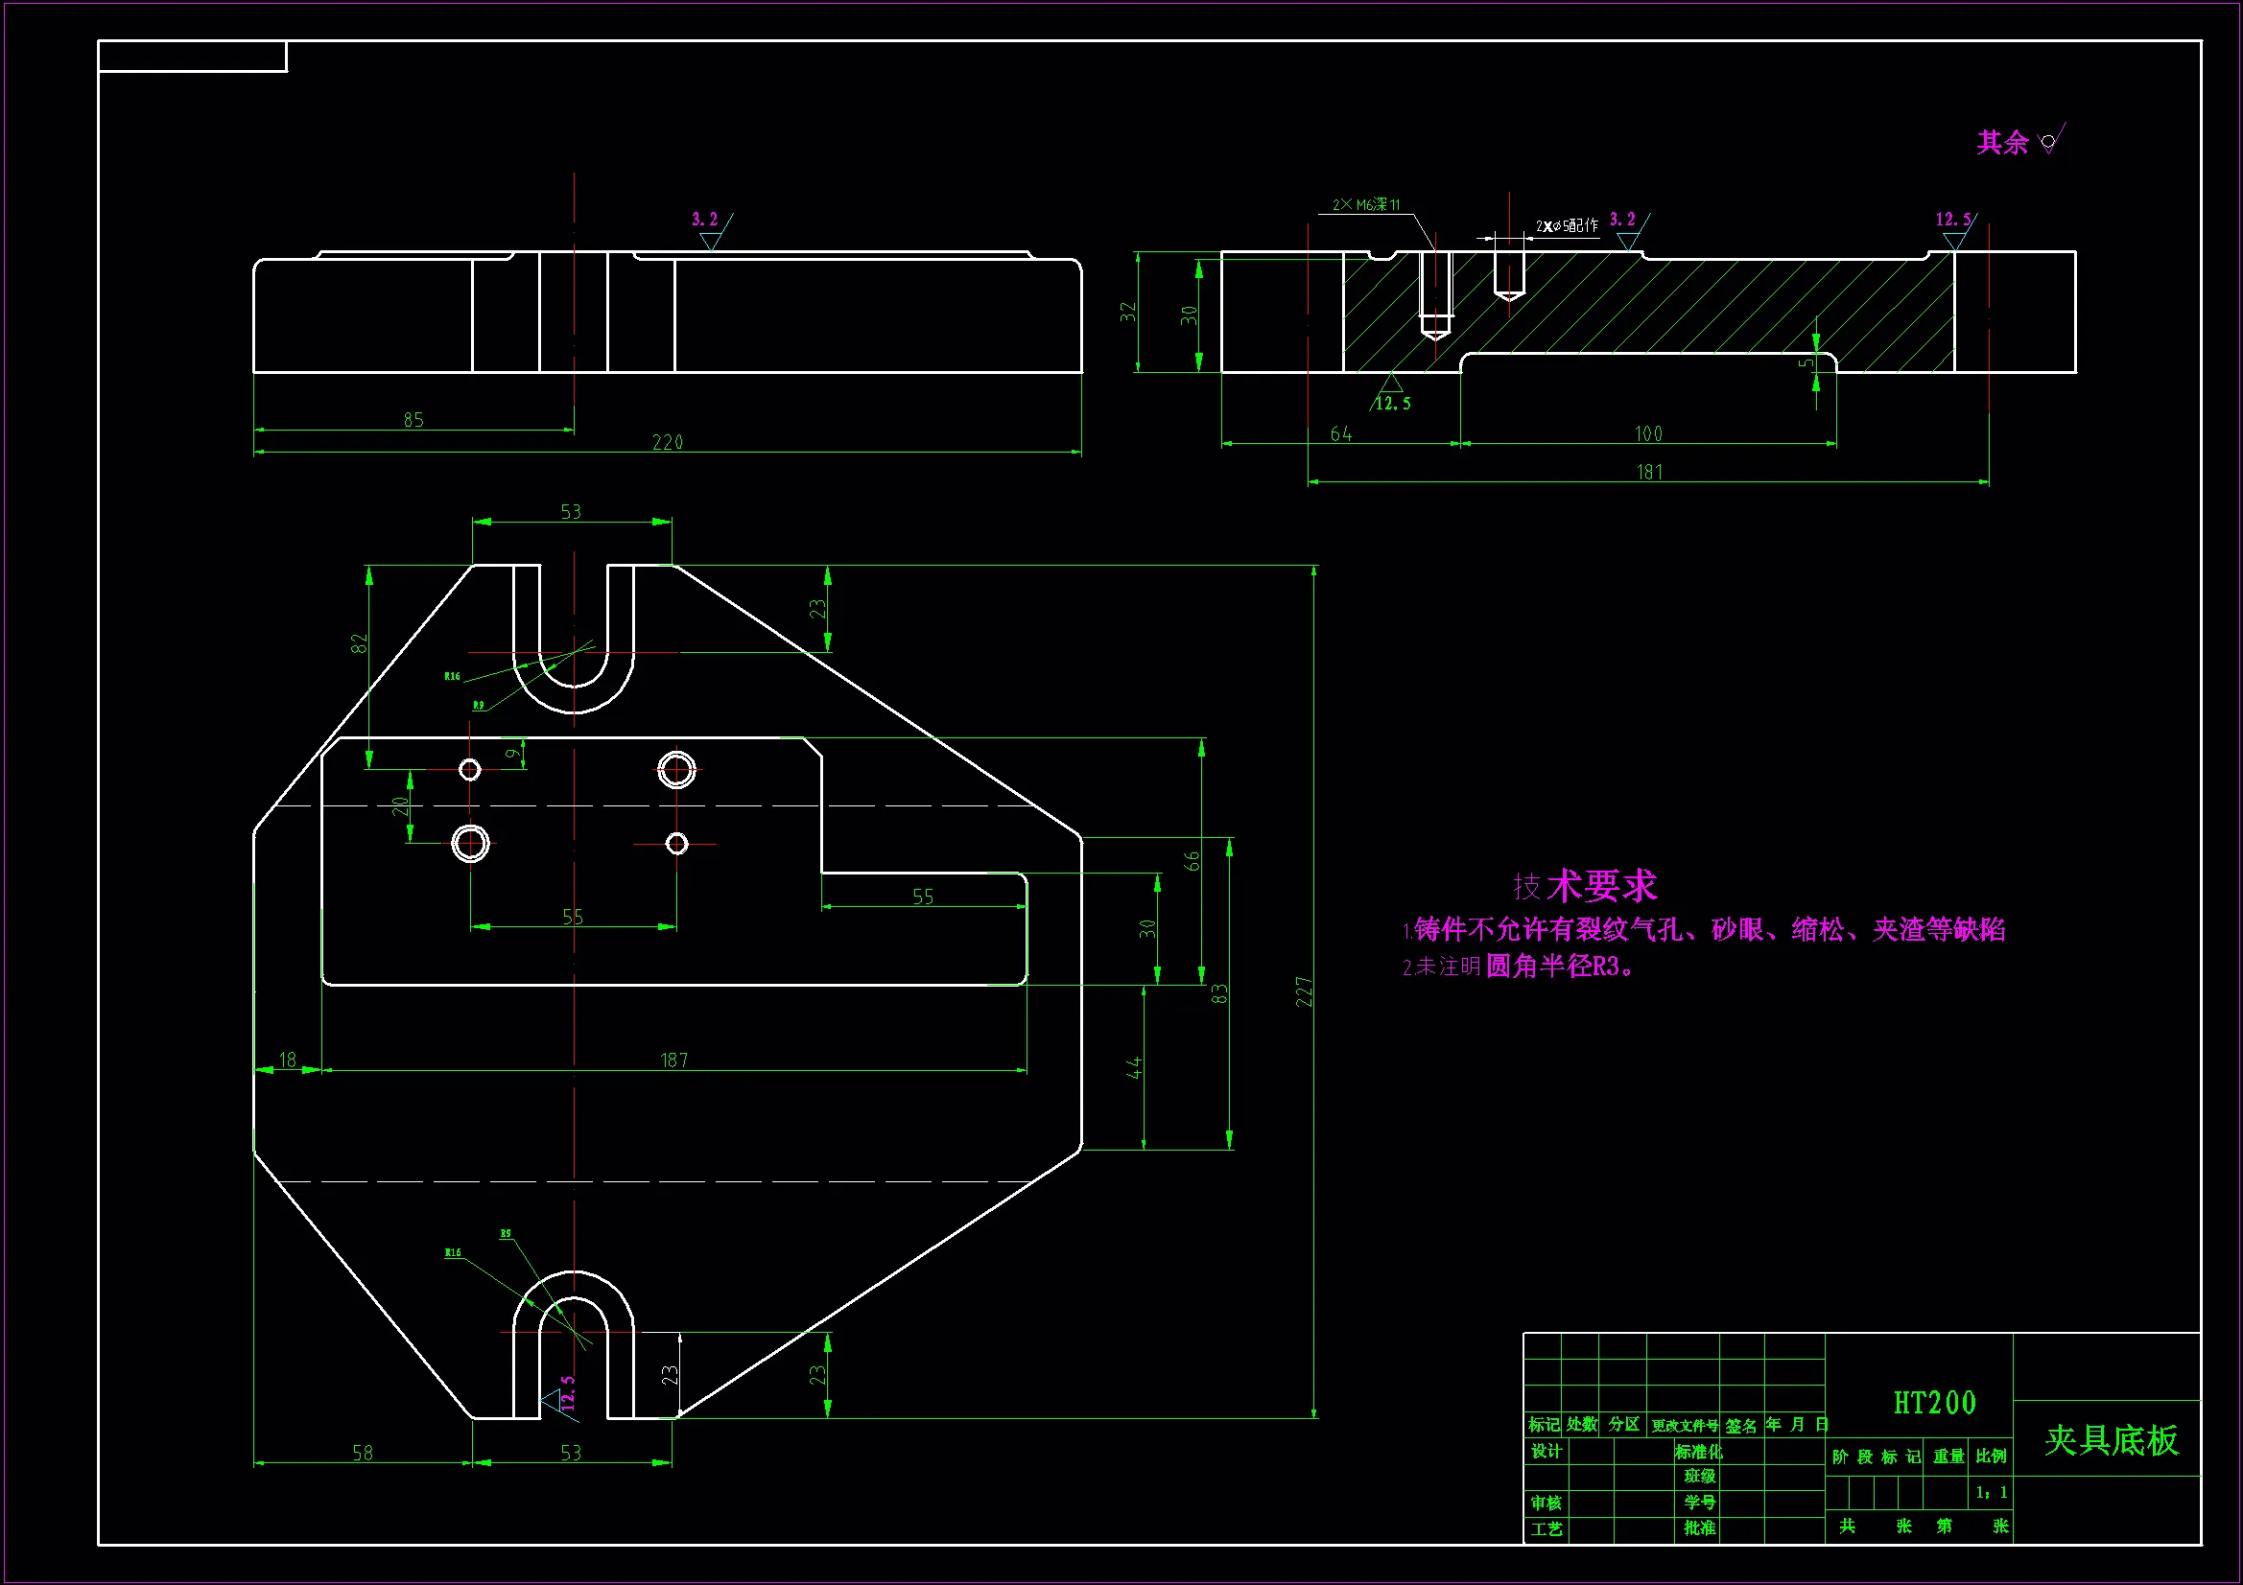Click the 220 overall width dimension
2243x1585 pixels.
click(x=667, y=442)
